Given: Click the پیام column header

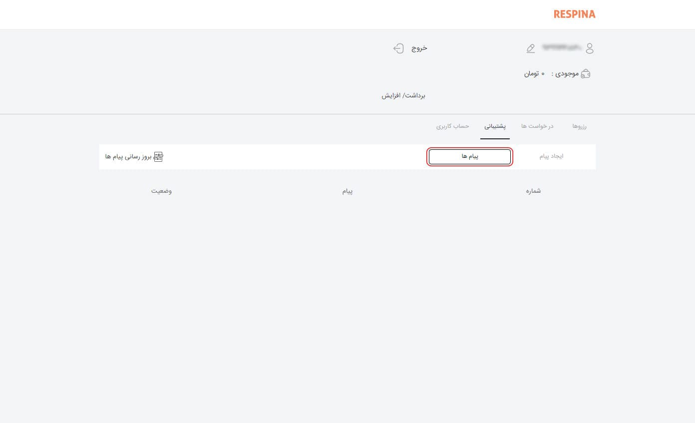Looking at the screenshot, I should click(x=347, y=191).
